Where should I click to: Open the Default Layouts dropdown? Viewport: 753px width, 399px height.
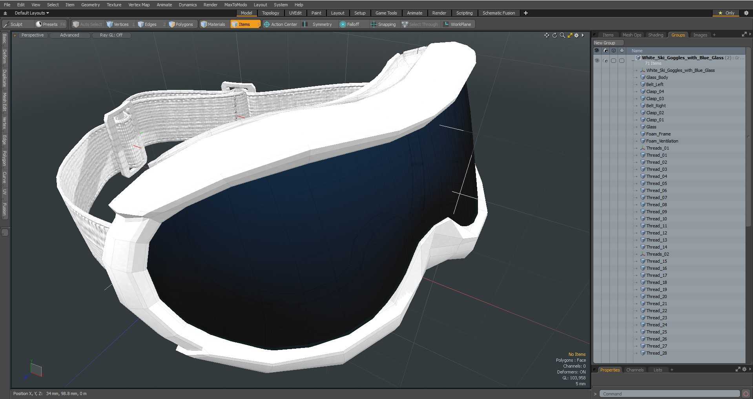32,13
